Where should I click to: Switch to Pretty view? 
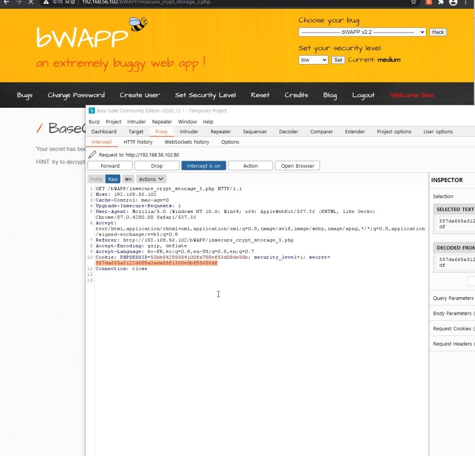96,179
